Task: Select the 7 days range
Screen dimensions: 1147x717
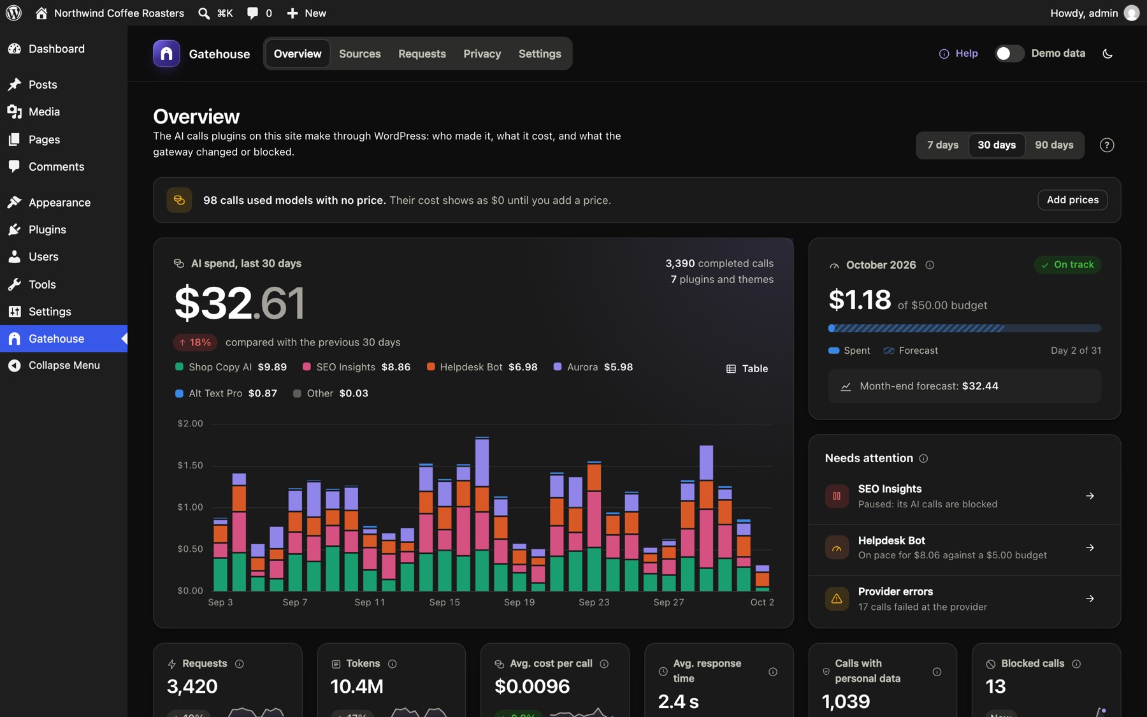Action: [942, 145]
